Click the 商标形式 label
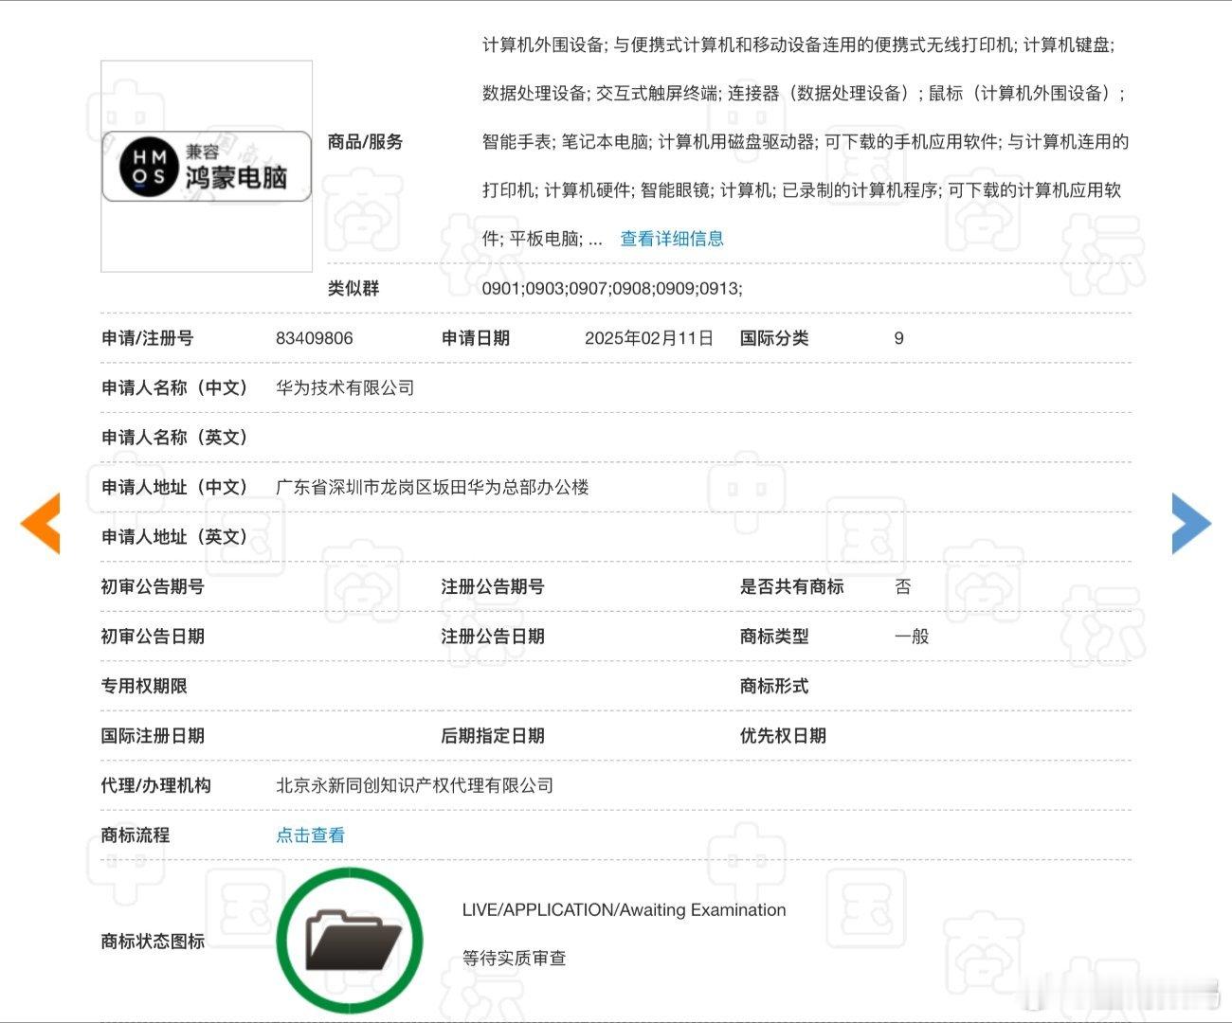The width and height of the screenshot is (1232, 1023). [x=774, y=686]
